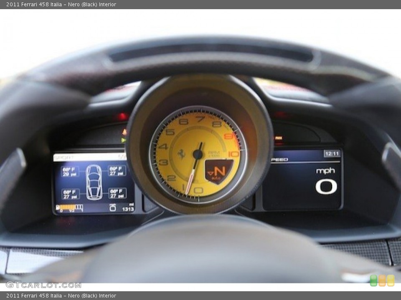Image resolution: width=401 pixels, height=300 pixels.
Task: Click the SPEED header label
Action: click(280, 160)
